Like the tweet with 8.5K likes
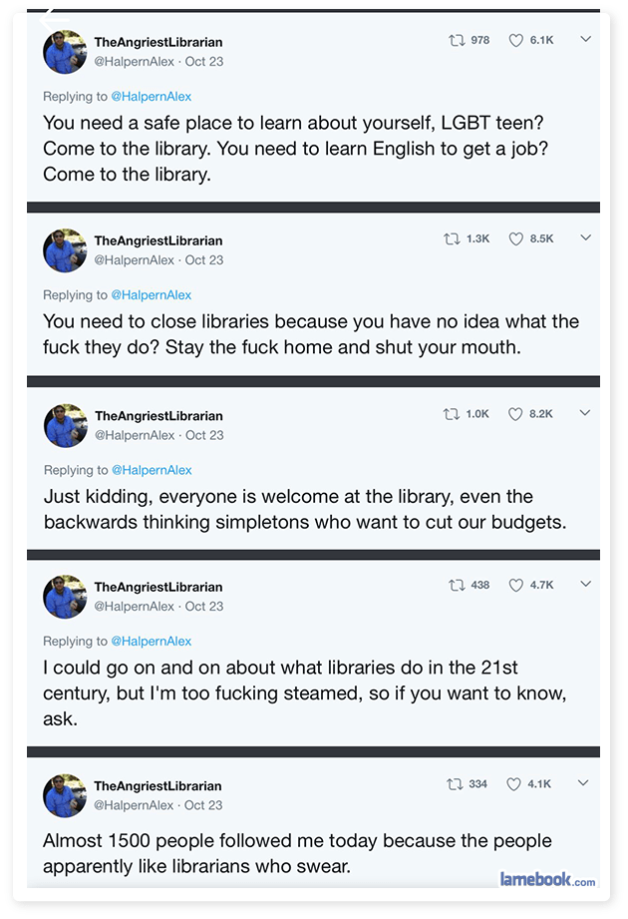This screenshot has width=628, height=919. (x=516, y=239)
